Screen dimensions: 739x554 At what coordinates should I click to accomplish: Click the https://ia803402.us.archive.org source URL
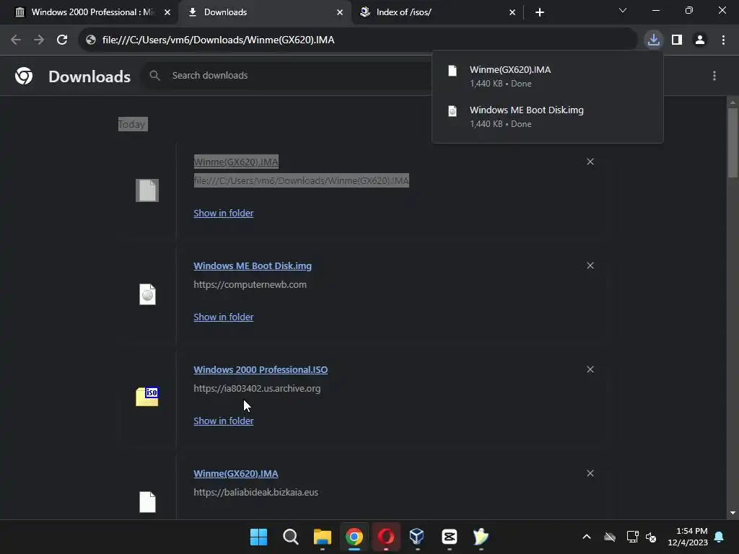point(258,389)
